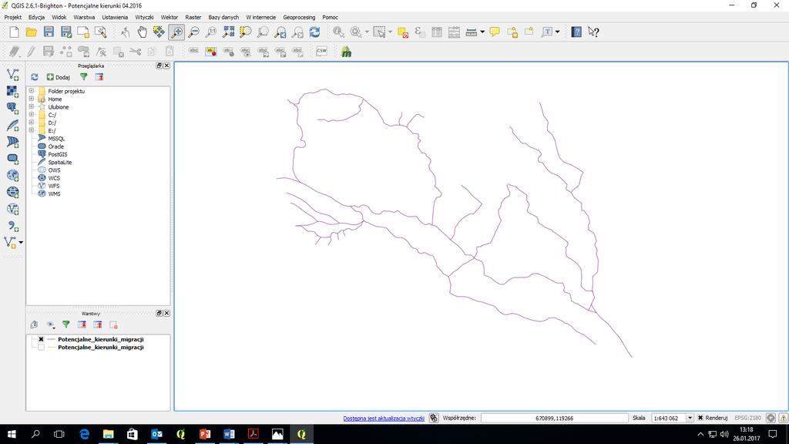Create a new project with the blank page icon

point(14,32)
